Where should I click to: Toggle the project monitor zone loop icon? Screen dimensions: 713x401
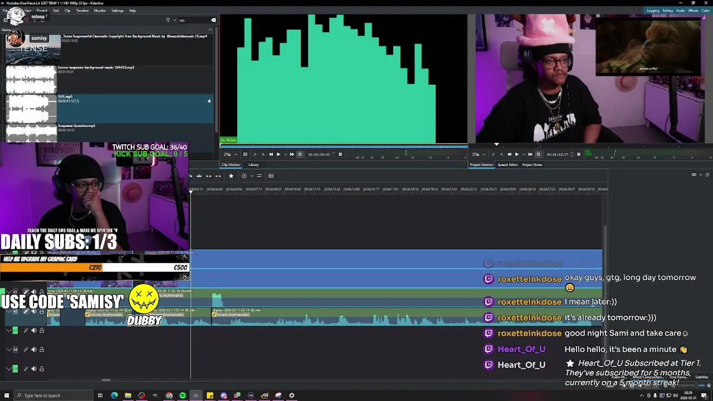click(x=538, y=154)
